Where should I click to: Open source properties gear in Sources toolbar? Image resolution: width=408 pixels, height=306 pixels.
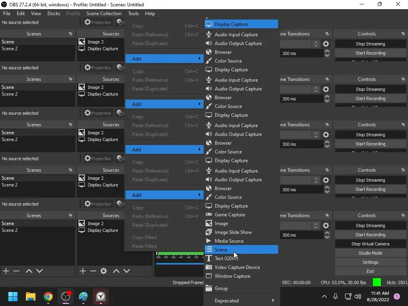pyautogui.click(x=104, y=271)
